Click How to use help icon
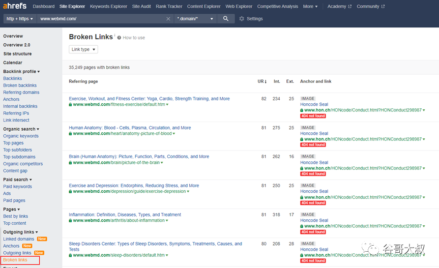Image resolution: width=439 pixels, height=268 pixels. (x=119, y=38)
